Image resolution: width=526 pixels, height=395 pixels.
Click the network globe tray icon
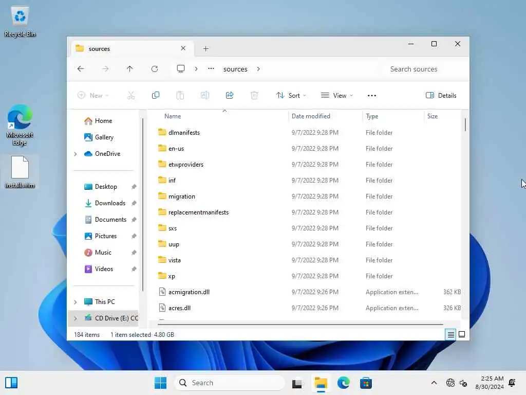[450, 383]
